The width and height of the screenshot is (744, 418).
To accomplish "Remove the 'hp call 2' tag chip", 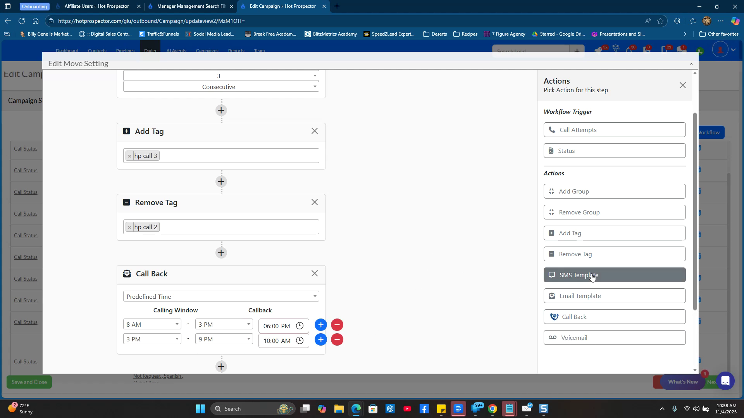I will click(129, 227).
